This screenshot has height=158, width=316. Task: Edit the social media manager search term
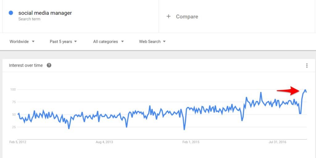point(45,13)
